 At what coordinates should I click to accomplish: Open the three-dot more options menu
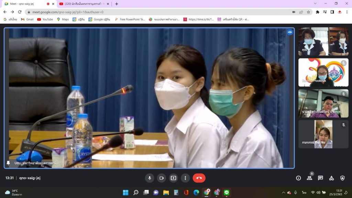tap(185, 178)
